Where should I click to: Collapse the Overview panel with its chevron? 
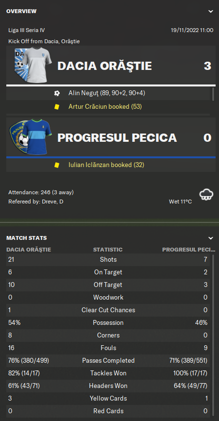coord(211,11)
